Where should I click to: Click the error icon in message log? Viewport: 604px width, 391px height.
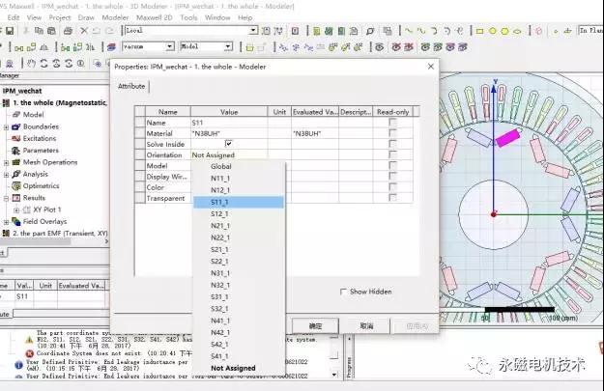tap(29, 353)
